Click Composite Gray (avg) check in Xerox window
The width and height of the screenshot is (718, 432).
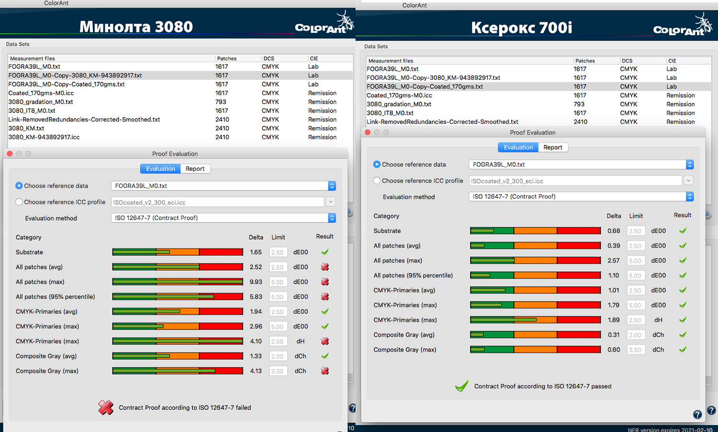(x=683, y=334)
